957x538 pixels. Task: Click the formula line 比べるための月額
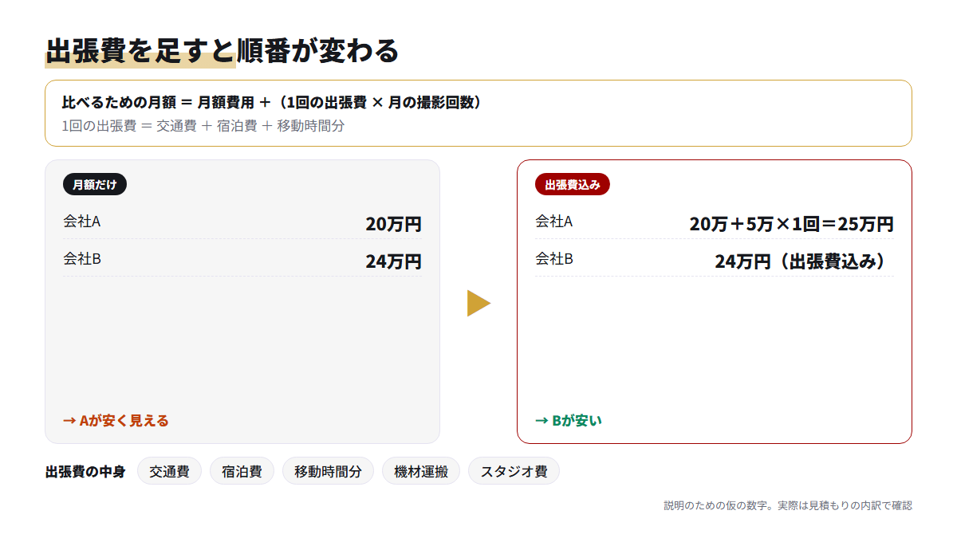point(272,102)
